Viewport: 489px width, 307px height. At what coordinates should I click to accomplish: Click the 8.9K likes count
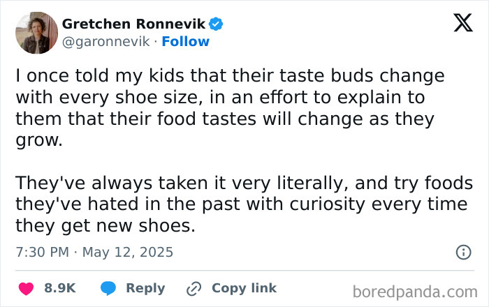click(60, 288)
